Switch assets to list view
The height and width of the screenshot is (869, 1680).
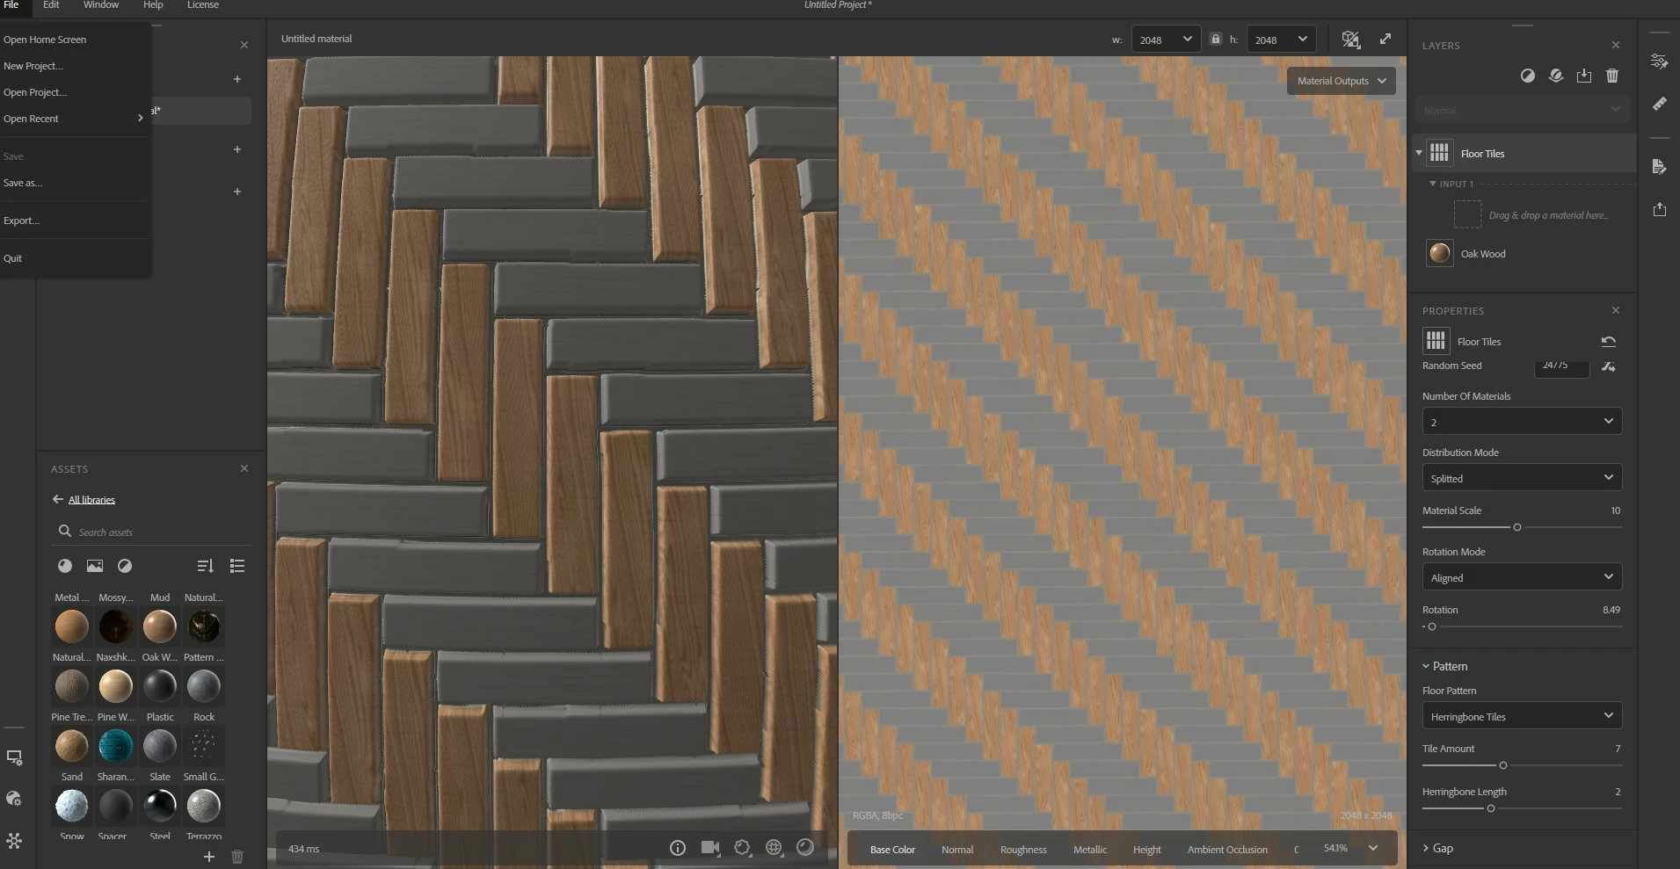click(237, 566)
